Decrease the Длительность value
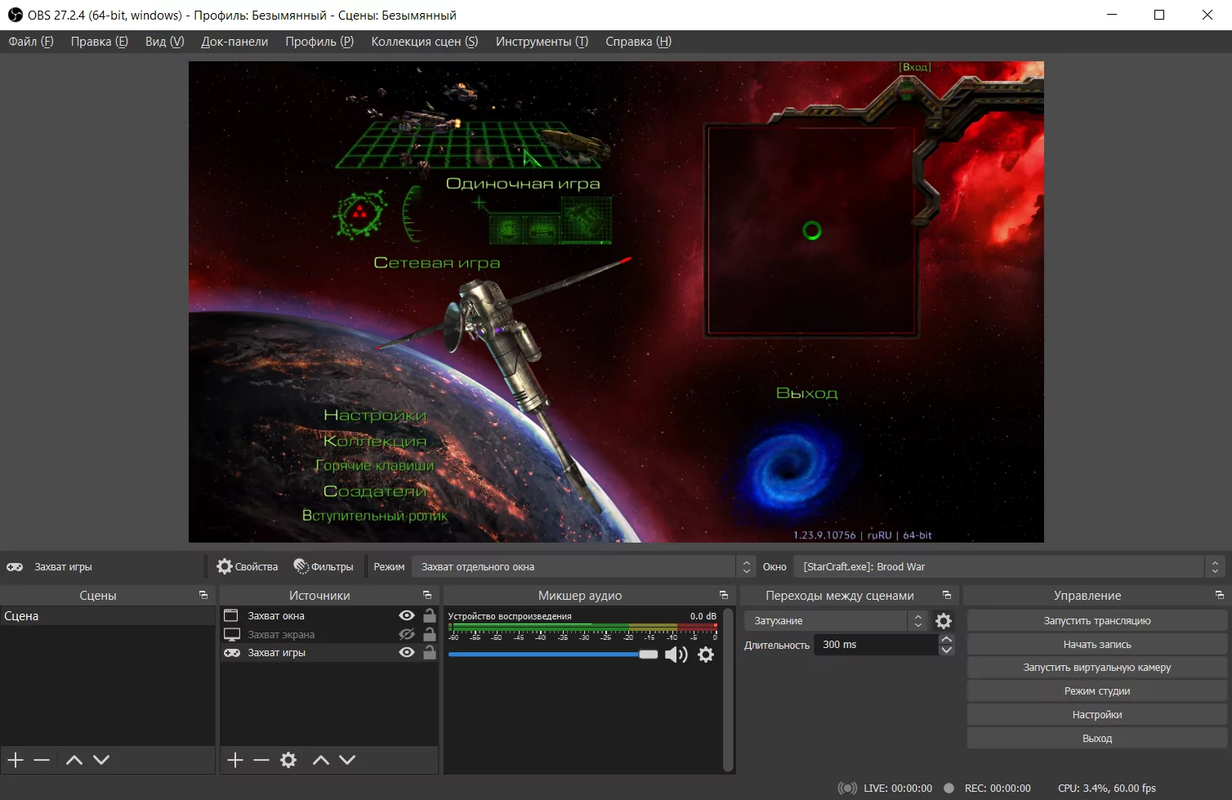The image size is (1232, 800). pyautogui.click(x=947, y=650)
